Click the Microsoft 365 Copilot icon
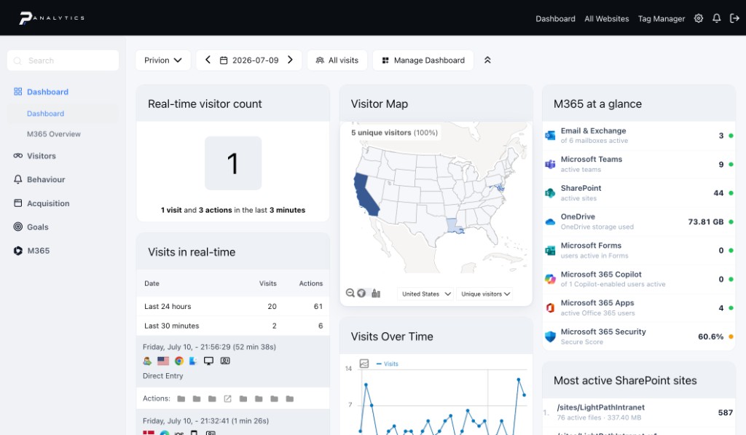 (551, 279)
